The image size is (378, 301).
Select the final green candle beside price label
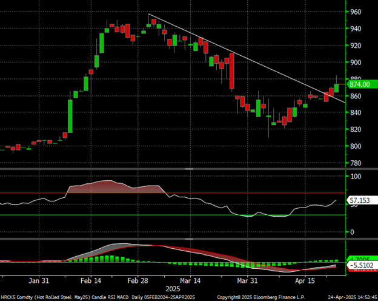(x=337, y=87)
